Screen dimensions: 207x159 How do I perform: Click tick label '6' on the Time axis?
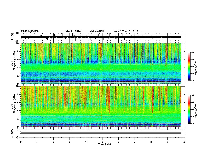[x=119, y=142]
